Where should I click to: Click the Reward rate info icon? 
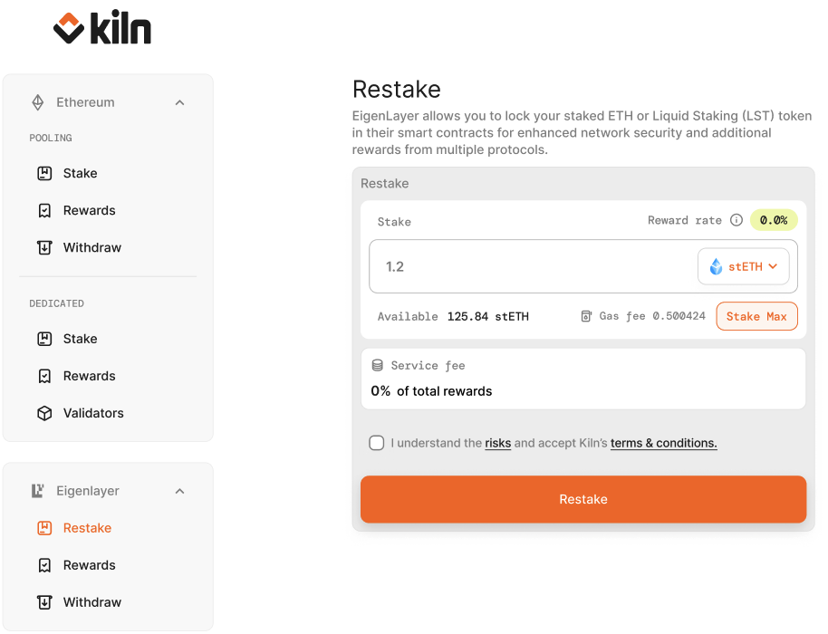pyautogui.click(x=737, y=220)
